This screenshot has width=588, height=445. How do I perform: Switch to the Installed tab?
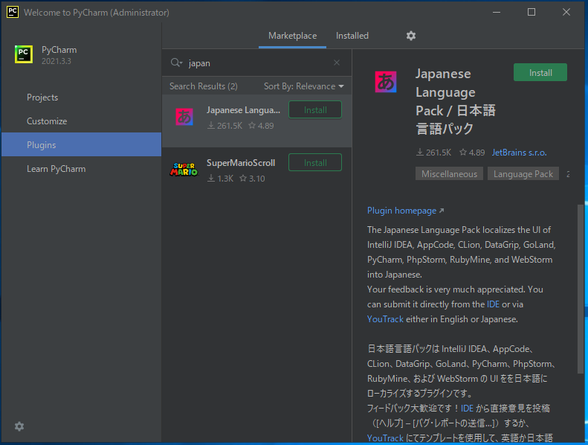[352, 36]
